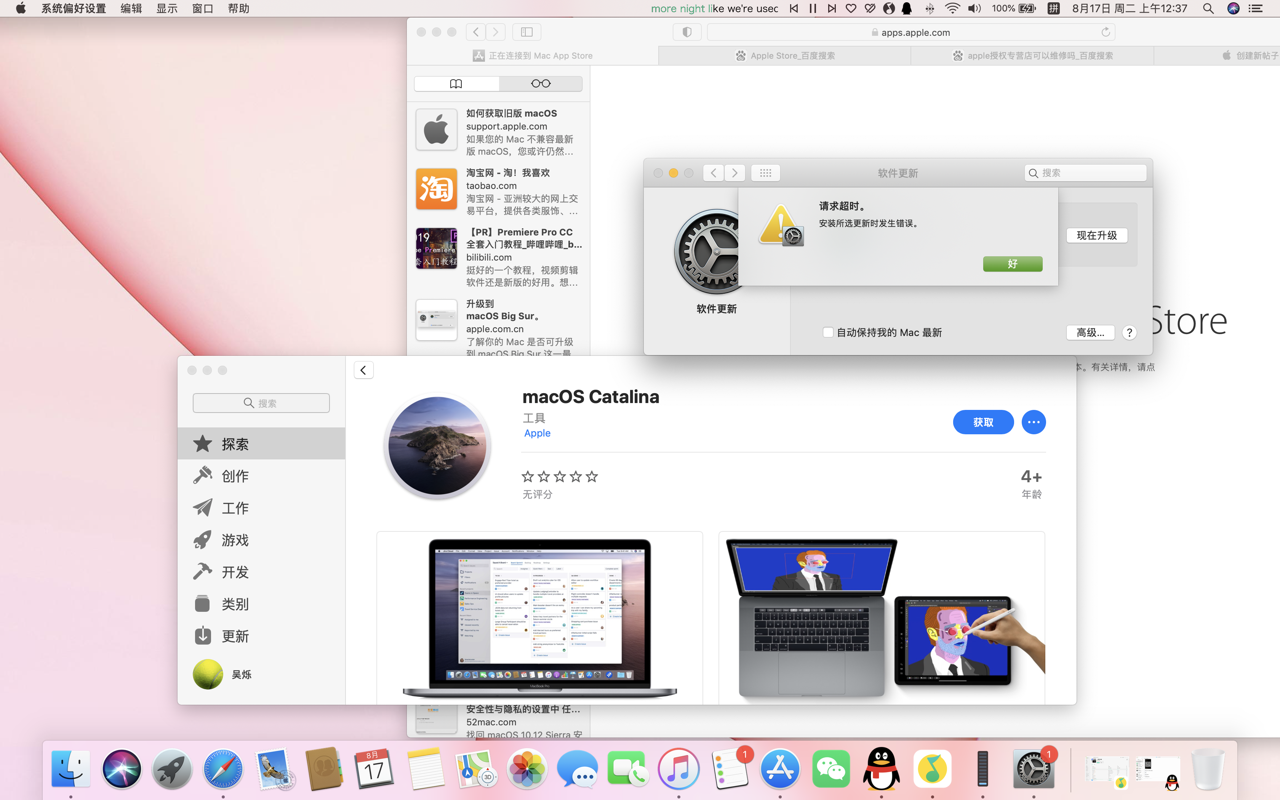This screenshot has width=1280, height=800.
Task: Open the 游戏 (Games) sidebar category
Action: 234,540
